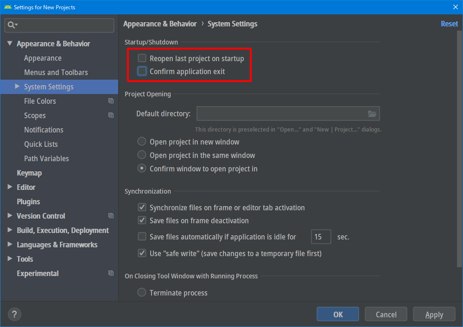Screen dimensions: 463x327
Task: Toggle Confirm application exit checkbox
Action: click(x=142, y=71)
